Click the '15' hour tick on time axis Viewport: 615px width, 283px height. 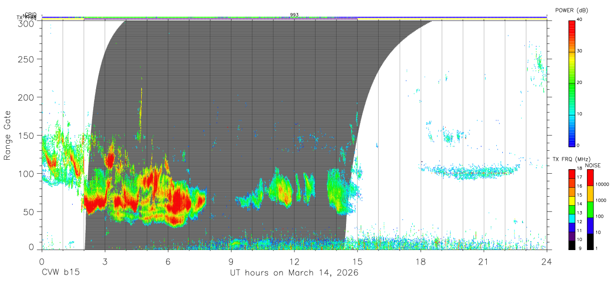pos(358,261)
